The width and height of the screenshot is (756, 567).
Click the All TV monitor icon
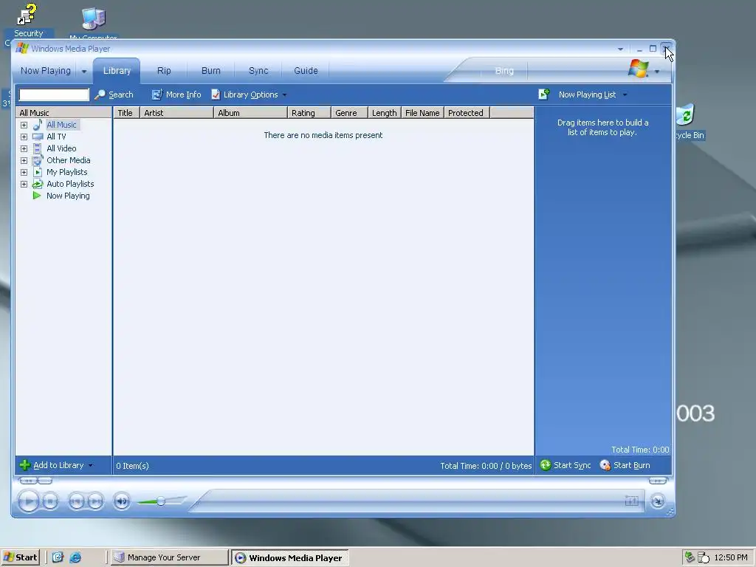click(x=37, y=137)
